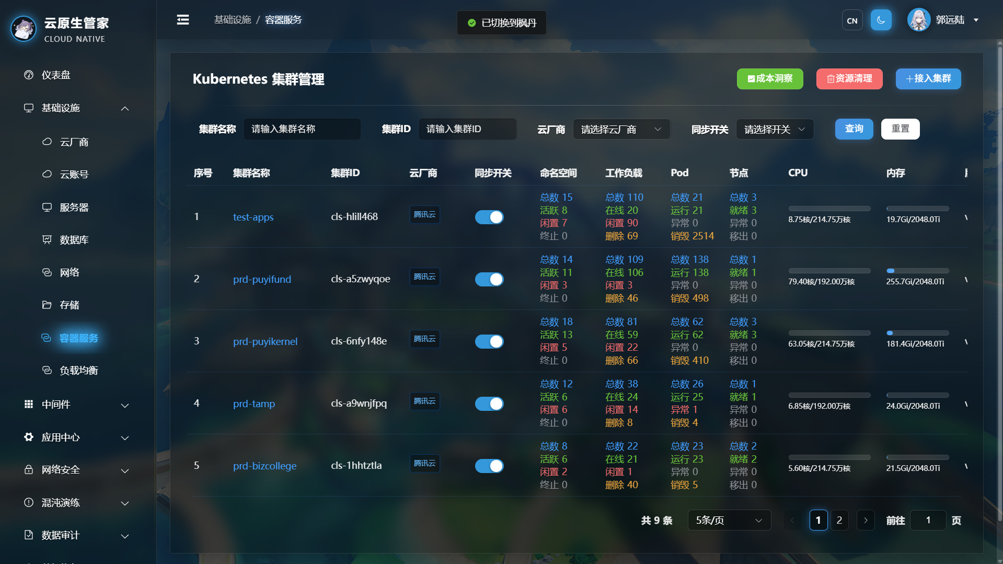Collapse sidebar with the hamburger menu icon
The height and width of the screenshot is (564, 1003).
pos(183,20)
